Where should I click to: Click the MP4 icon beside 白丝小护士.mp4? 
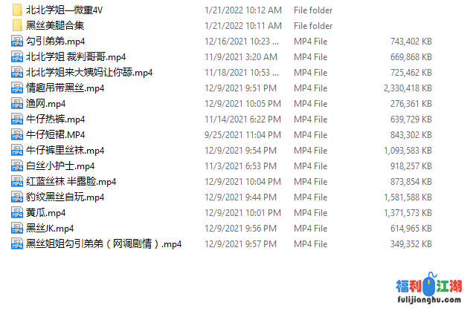tap(17, 166)
